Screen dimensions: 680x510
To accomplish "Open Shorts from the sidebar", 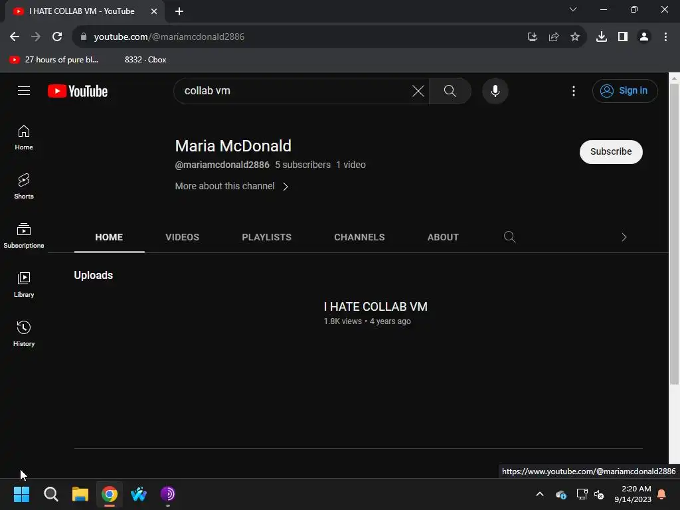I will tap(24, 187).
